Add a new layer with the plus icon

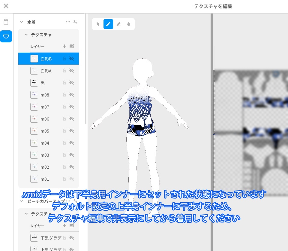[x=64, y=46]
